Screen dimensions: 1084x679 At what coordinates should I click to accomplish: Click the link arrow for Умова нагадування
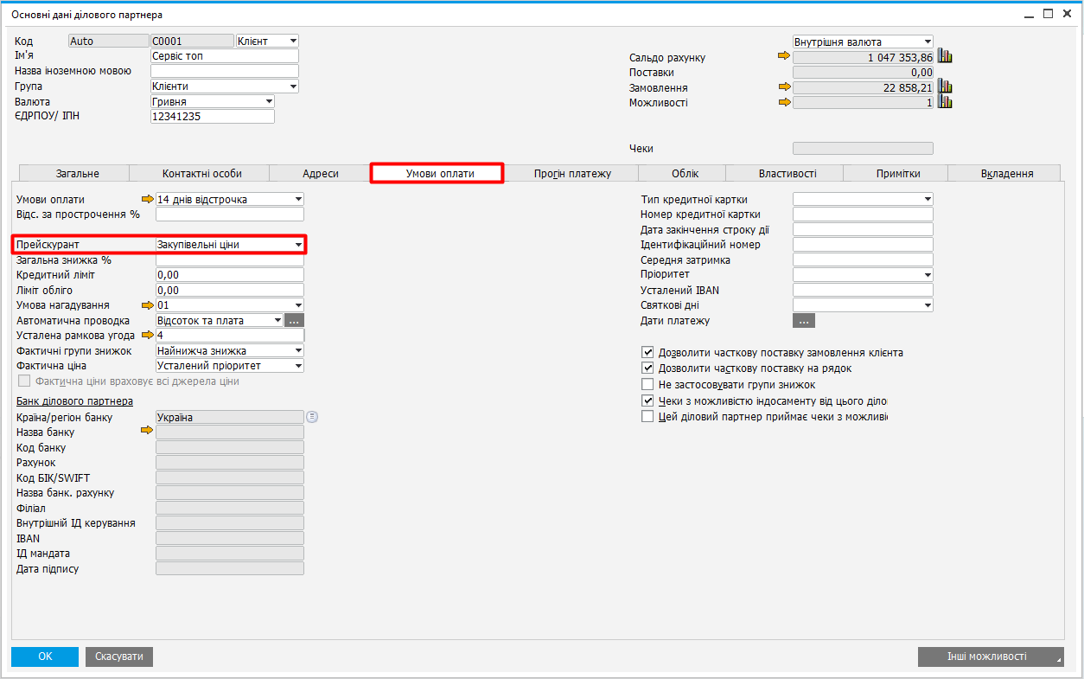point(147,305)
